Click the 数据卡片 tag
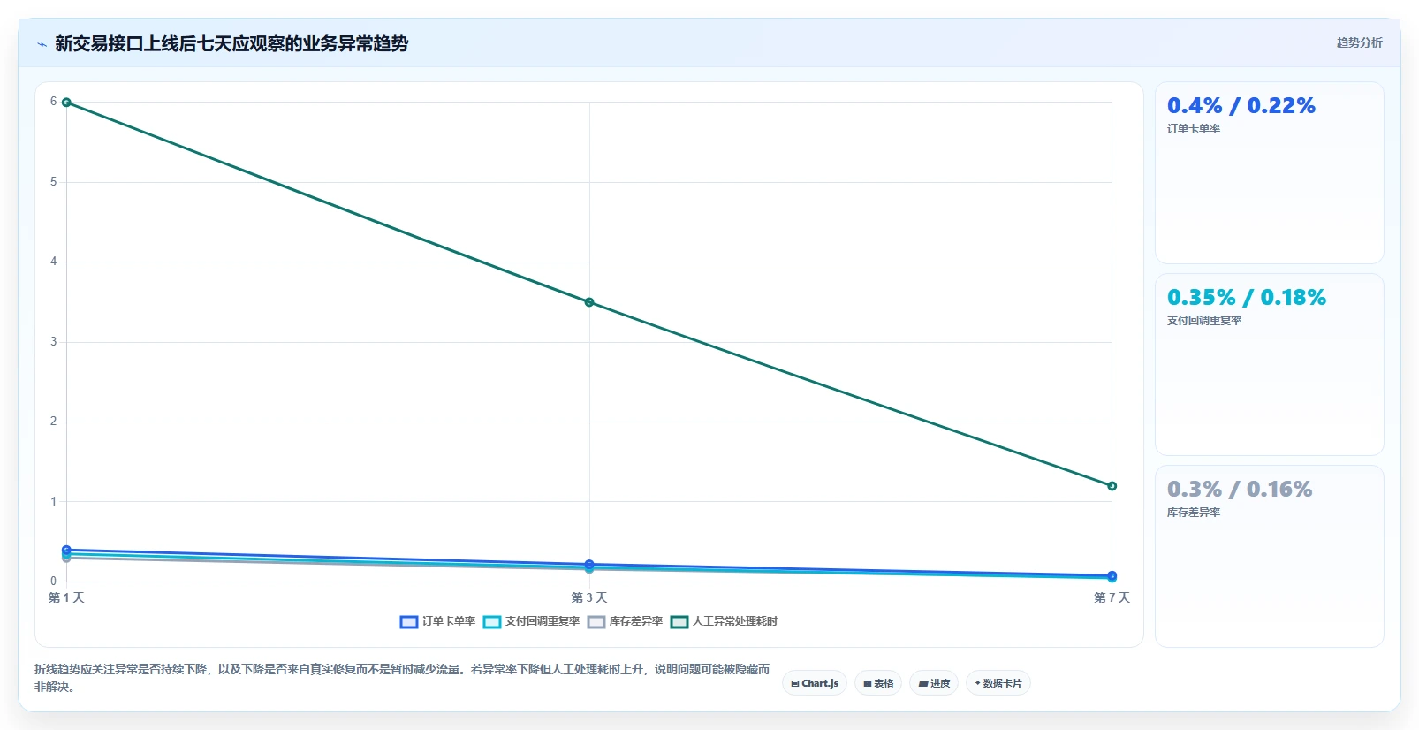Image resolution: width=1419 pixels, height=730 pixels. pos(998,683)
